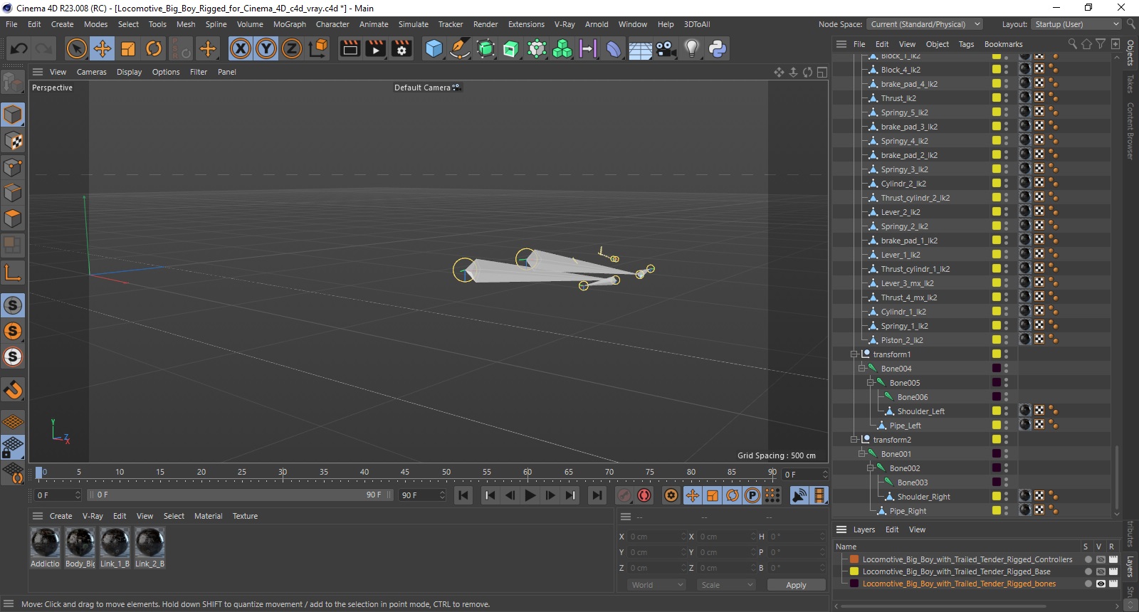Select the Link_2_B material thumbnail

[x=150, y=543]
